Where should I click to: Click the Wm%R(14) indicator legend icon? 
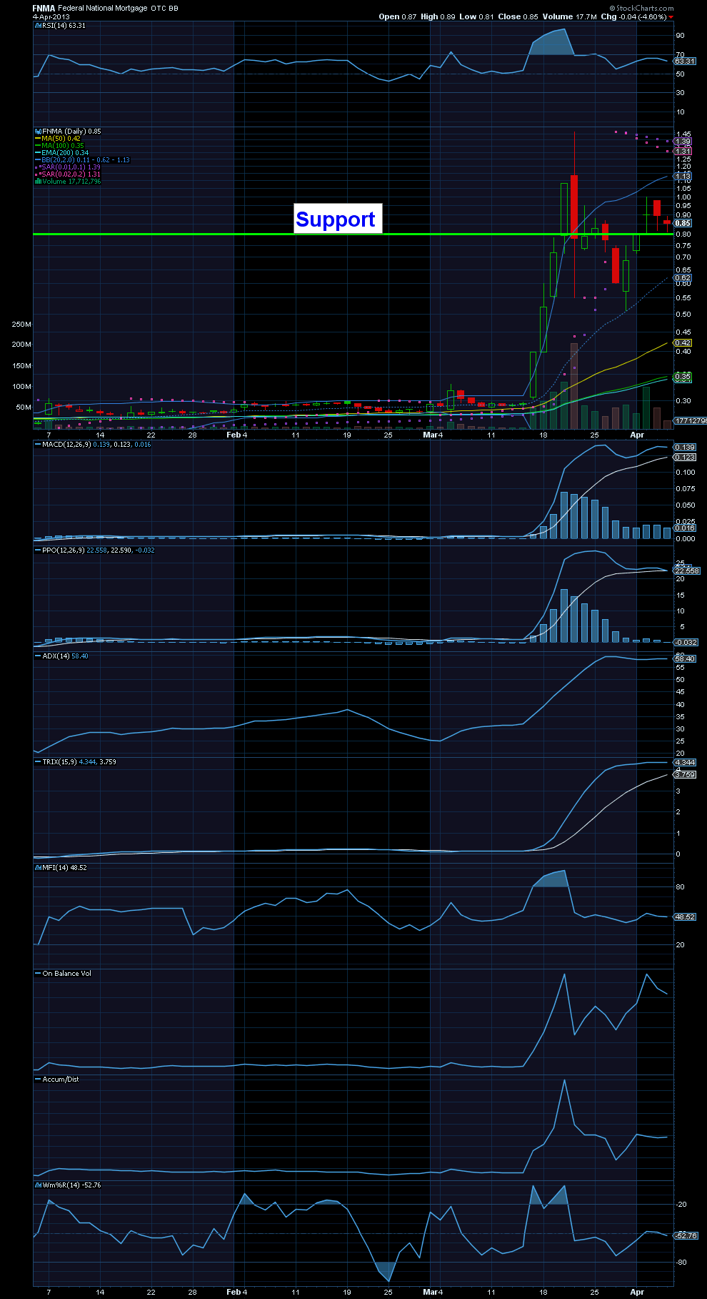[x=38, y=1185]
